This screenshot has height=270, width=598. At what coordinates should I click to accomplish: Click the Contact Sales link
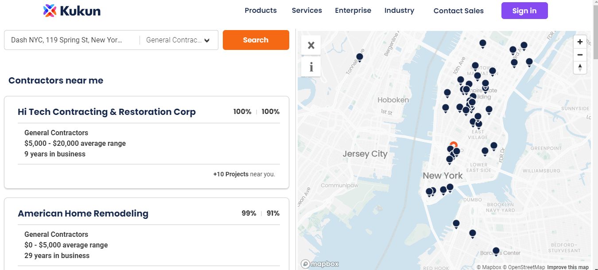458,11
